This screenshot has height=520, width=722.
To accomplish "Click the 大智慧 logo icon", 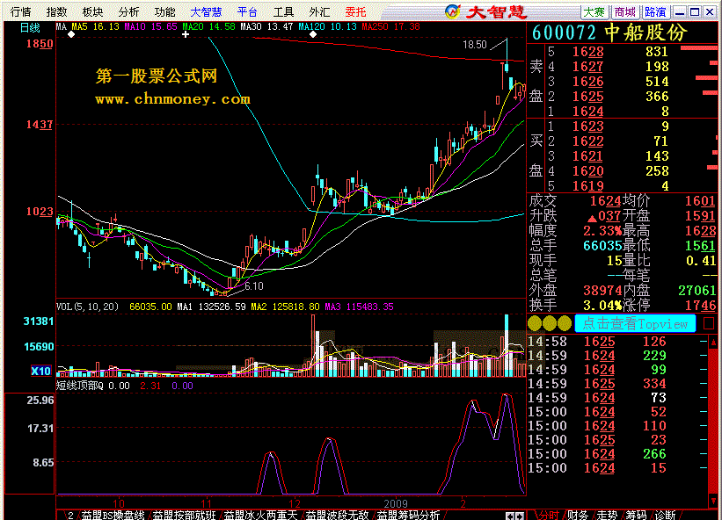I will click(453, 11).
